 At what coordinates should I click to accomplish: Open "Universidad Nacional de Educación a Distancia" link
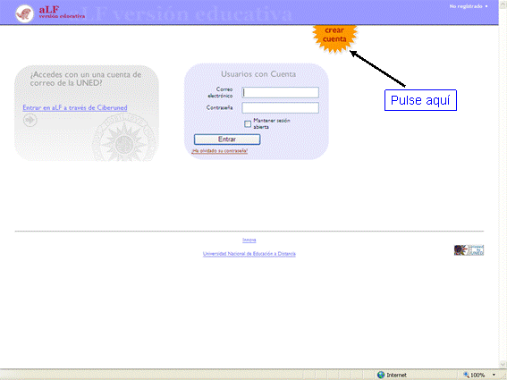coord(249,254)
